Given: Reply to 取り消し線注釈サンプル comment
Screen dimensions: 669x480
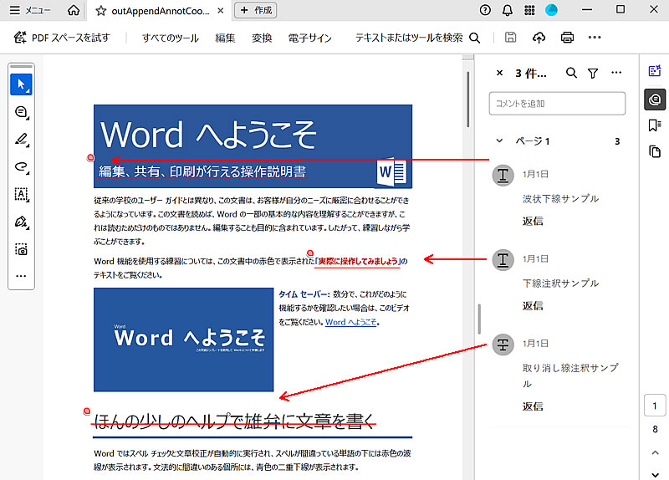Looking at the screenshot, I should pos(533,406).
